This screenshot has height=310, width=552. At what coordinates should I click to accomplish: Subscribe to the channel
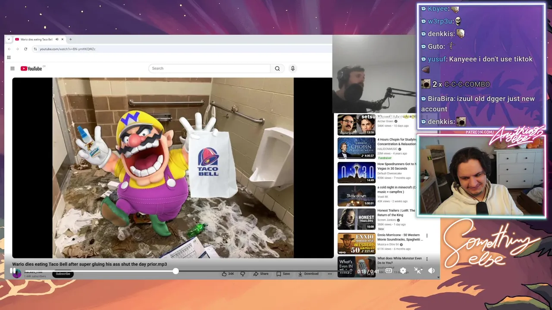[x=63, y=274]
